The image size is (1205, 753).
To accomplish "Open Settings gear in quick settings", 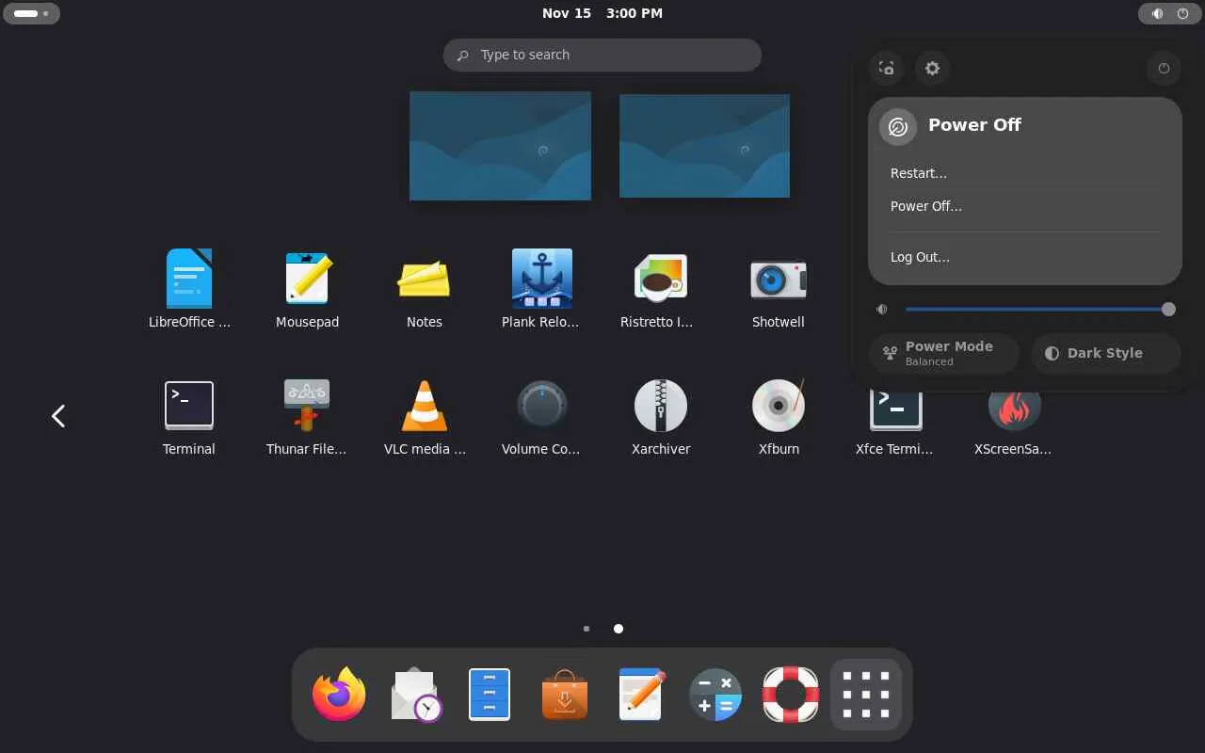I will [932, 68].
